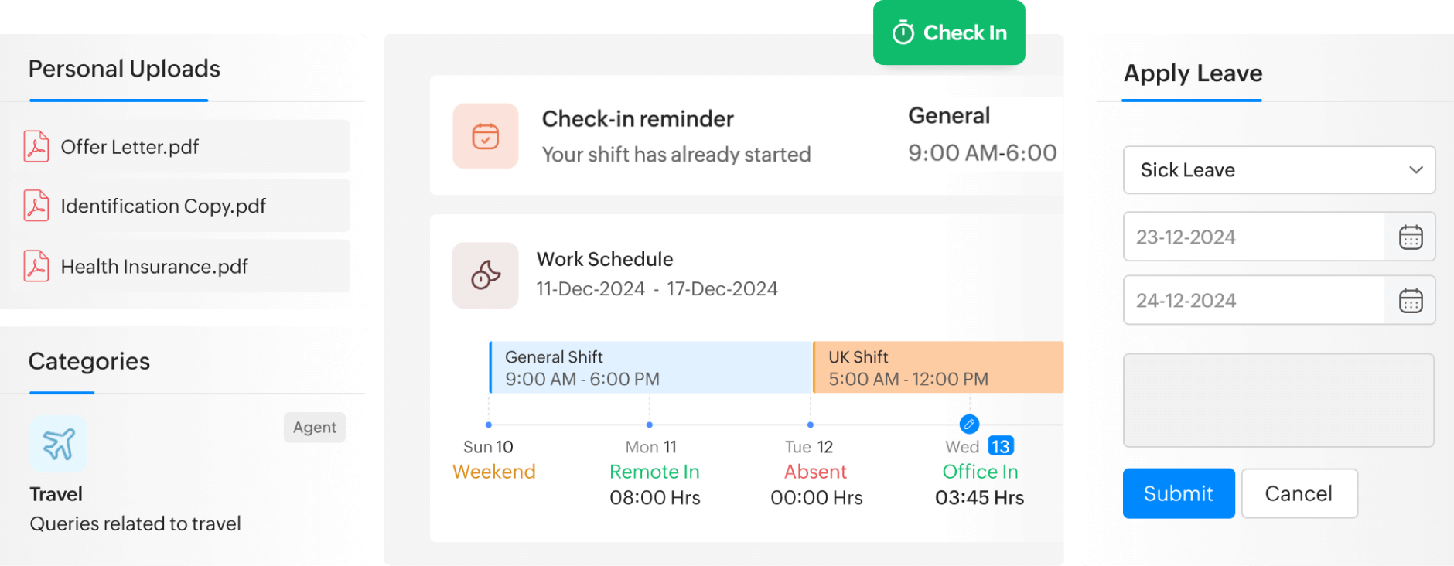
Task: Open the Sick Leave dropdown
Action: coord(1278,170)
